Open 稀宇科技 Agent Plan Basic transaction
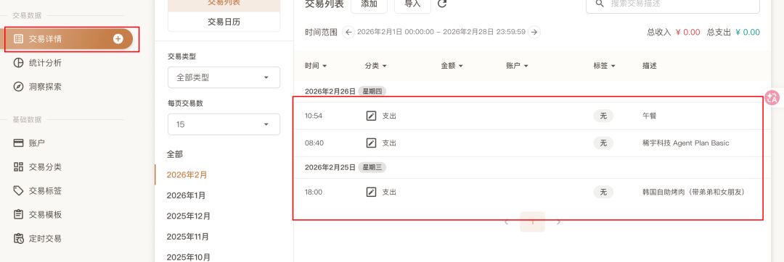The image size is (784, 262). tap(685, 143)
